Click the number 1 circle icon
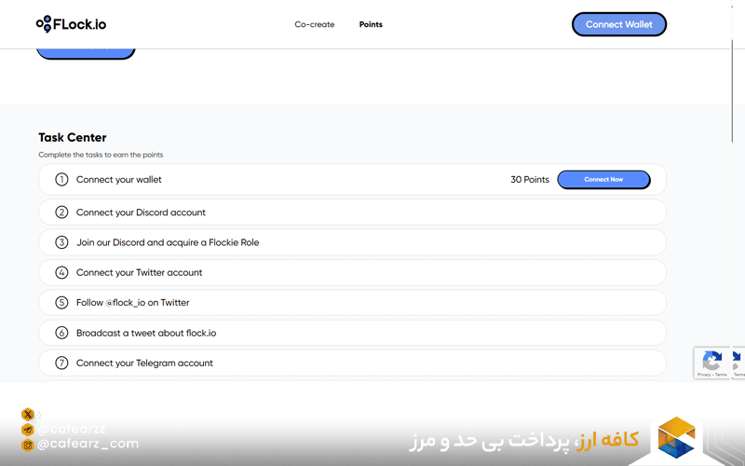Image resolution: width=745 pixels, height=466 pixels. (61, 179)
